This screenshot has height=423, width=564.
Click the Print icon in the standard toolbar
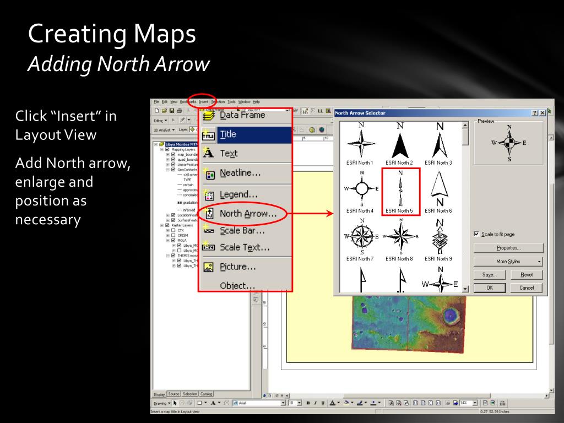pos(179,111)
